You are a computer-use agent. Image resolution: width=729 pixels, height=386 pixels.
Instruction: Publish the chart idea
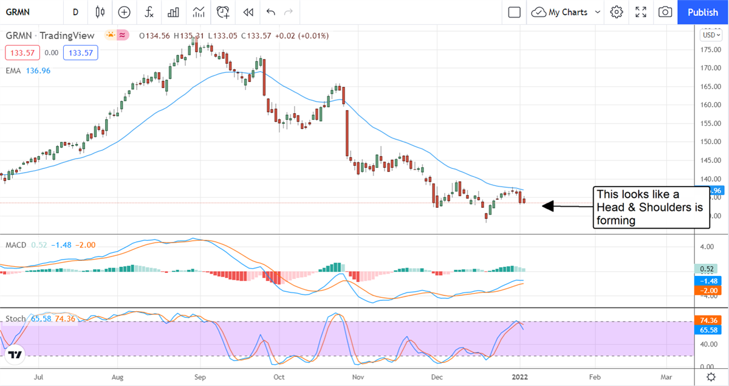[703, 12]
